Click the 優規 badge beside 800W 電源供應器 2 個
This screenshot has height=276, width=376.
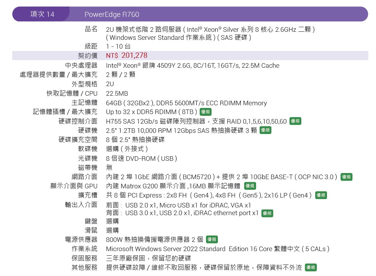pos(212,239)
